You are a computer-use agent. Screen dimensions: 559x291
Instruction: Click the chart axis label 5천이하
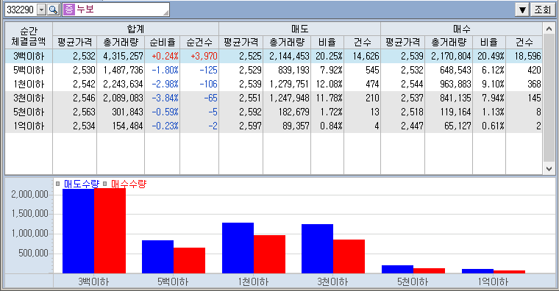click(x=413, y=281)
